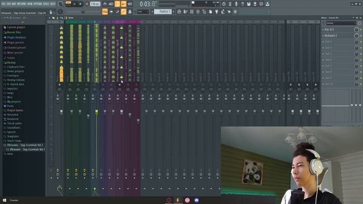
Task: Open the HELP menu
Action: coord(53,4)
